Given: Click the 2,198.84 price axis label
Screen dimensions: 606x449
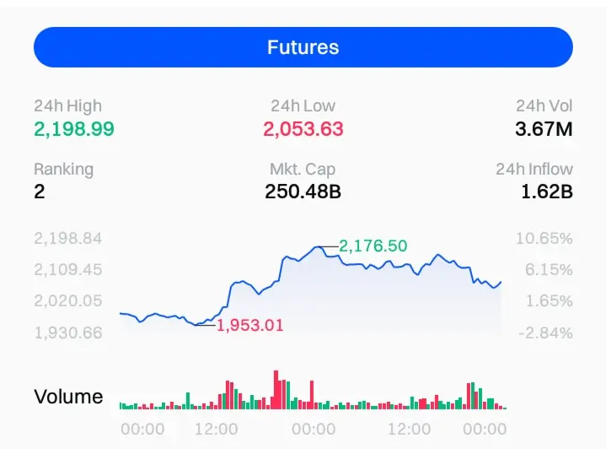Looking at the screenshot, I should [68, 239].
